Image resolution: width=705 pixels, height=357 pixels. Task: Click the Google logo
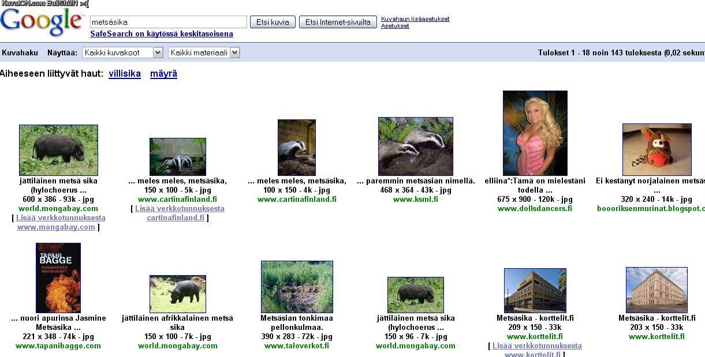click(42, 22)
